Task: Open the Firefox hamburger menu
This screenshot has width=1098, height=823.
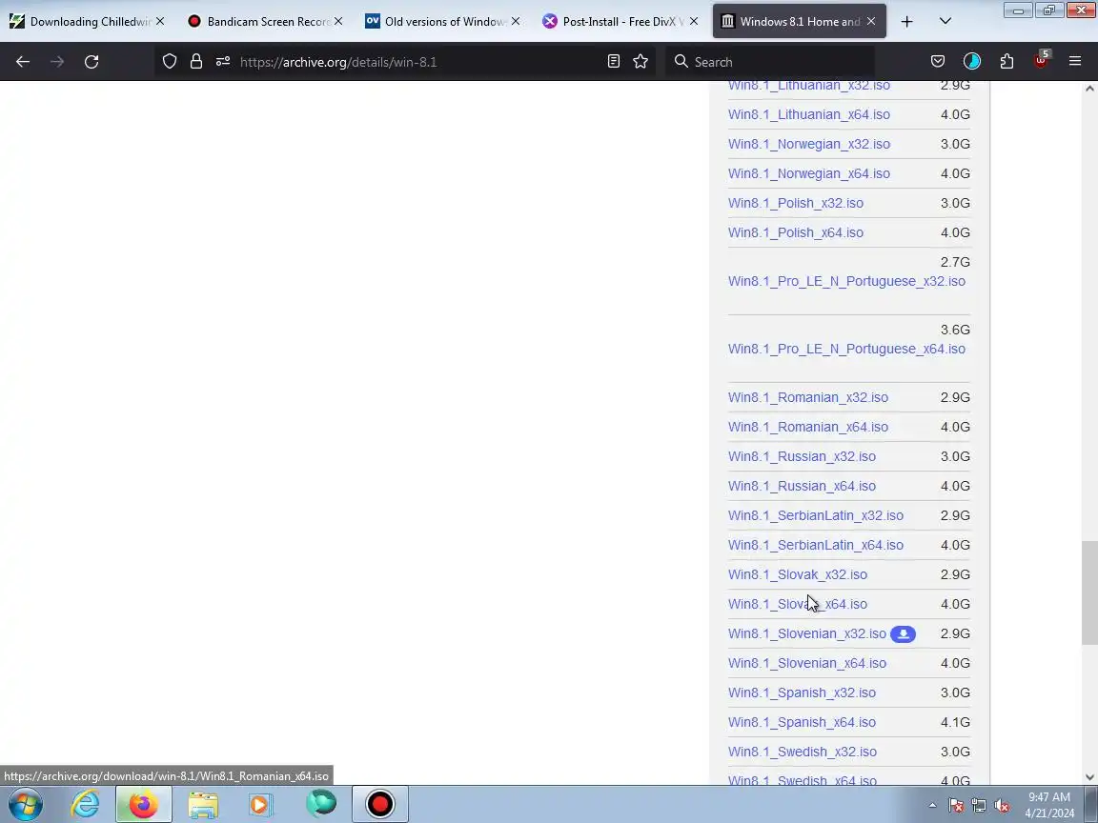Action: click(x=1075, y=62)
